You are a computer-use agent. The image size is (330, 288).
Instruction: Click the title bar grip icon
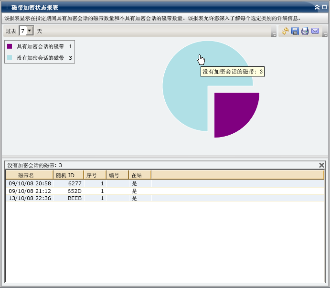click(x=6, y=7)
